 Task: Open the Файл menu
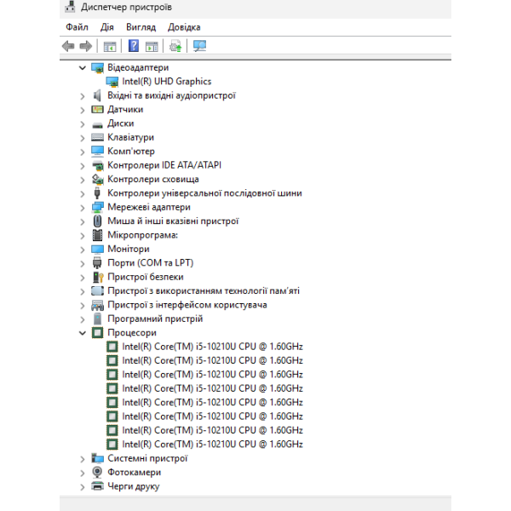(77, 27)
